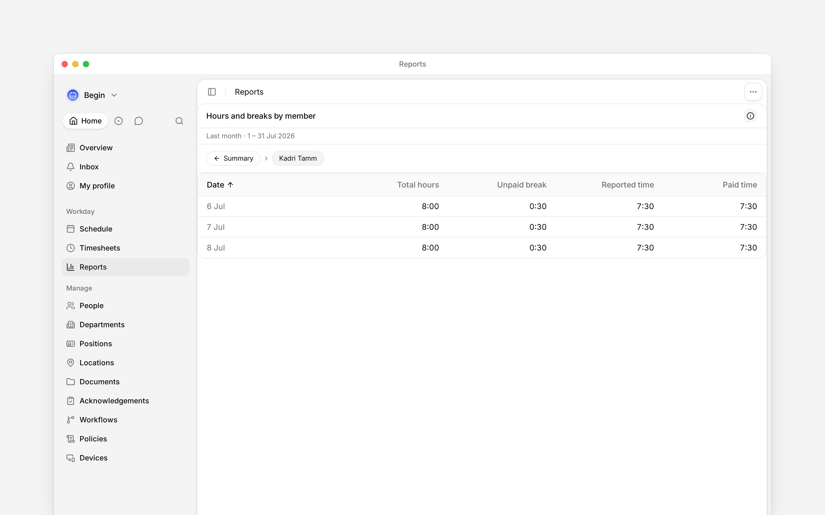Viewport: 825px width, 515px height.
Task: Click the Devices monitor icon
Action: click(71, 458)
